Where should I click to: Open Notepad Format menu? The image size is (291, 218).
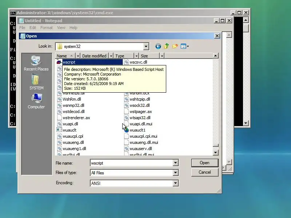47,28
